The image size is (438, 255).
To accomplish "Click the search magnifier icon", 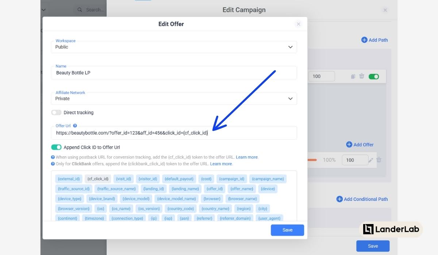I will click(x=80, y=10).
